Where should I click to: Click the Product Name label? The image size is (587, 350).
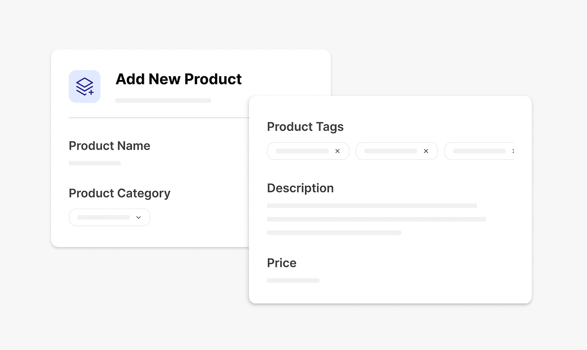109,146
